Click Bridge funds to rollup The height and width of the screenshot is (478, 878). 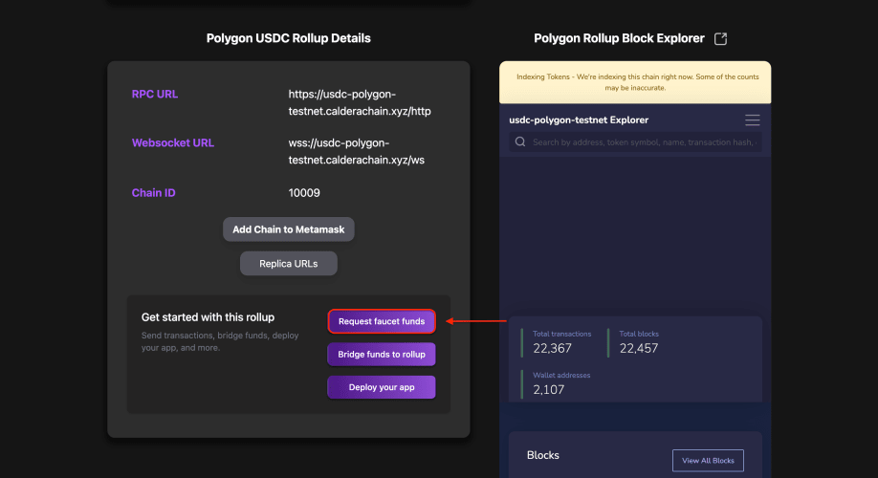pos(382,354)
